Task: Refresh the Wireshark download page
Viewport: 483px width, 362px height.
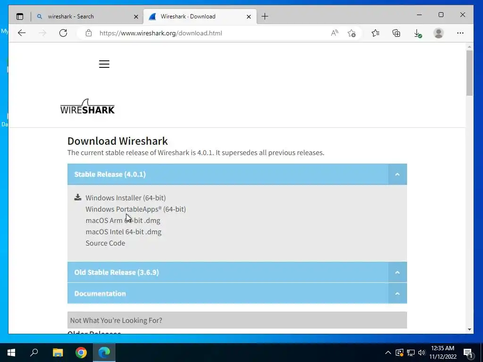Action: pyautogui.click(x=63, y=33)
